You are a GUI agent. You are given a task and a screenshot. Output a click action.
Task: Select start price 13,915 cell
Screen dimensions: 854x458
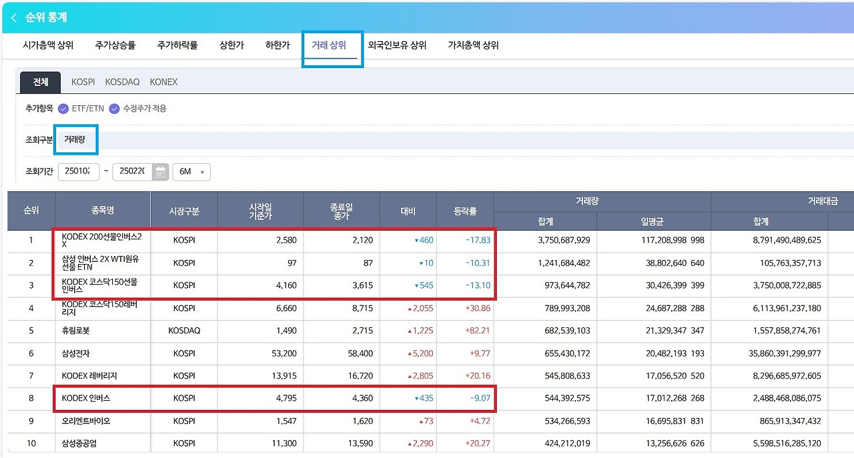[283, 376]
